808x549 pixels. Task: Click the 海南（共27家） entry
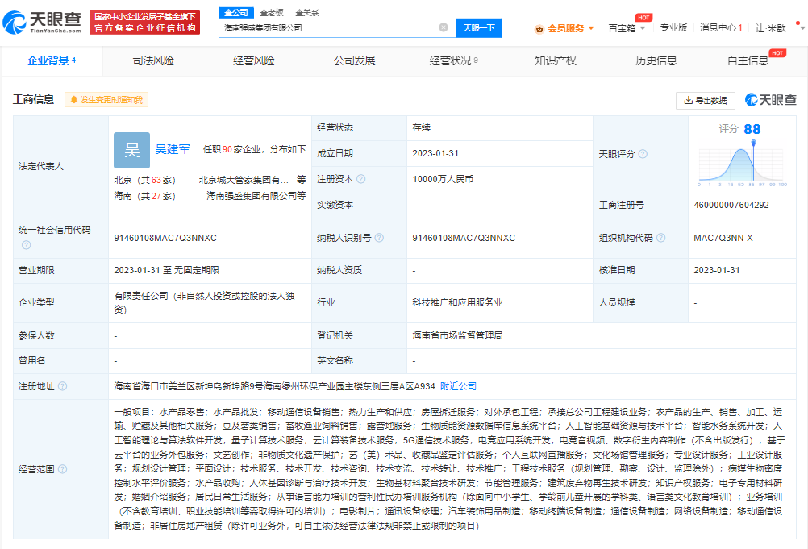145,196
